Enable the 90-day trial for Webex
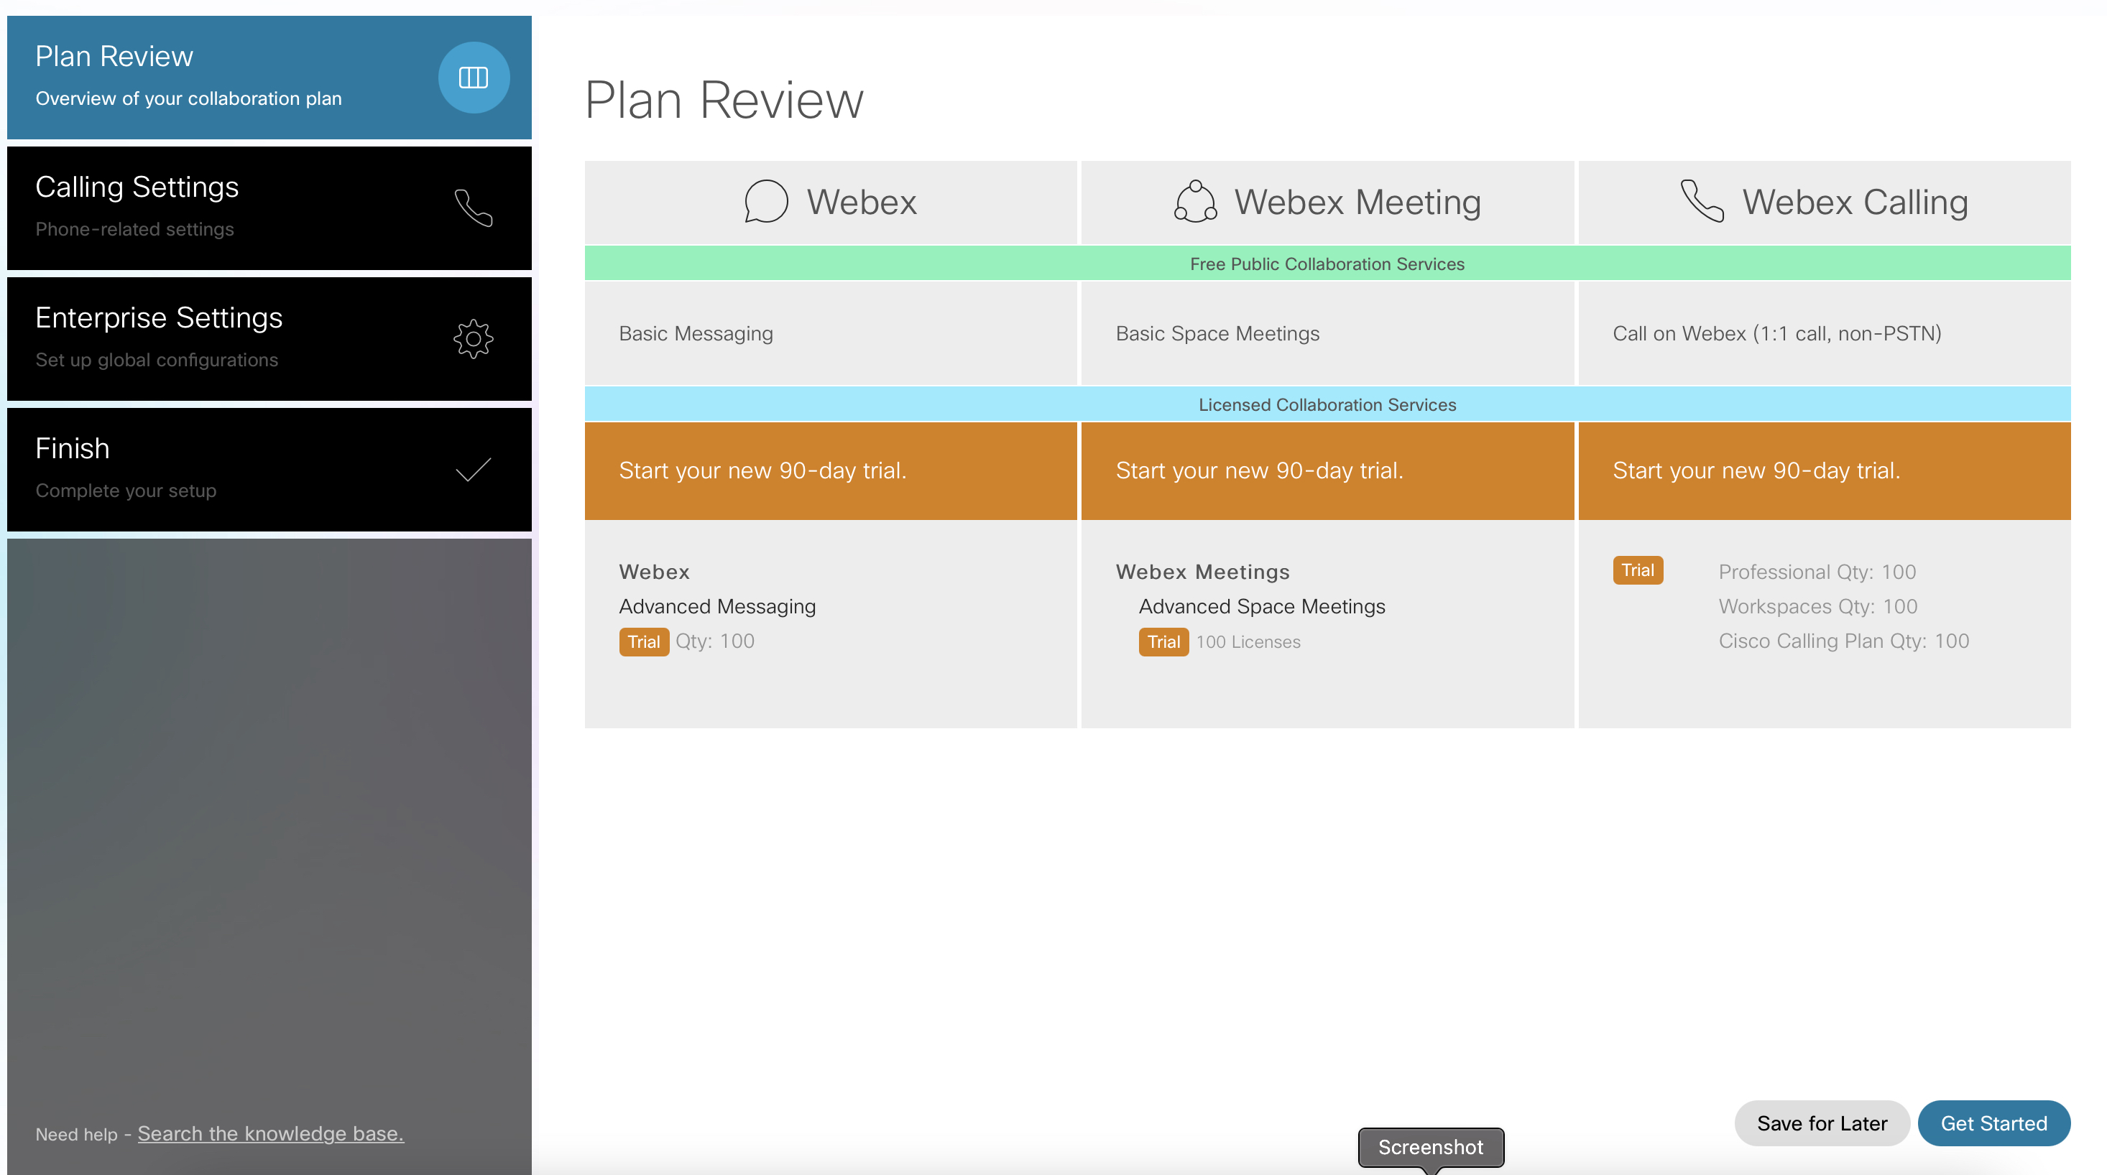 [x=832, y=470]
